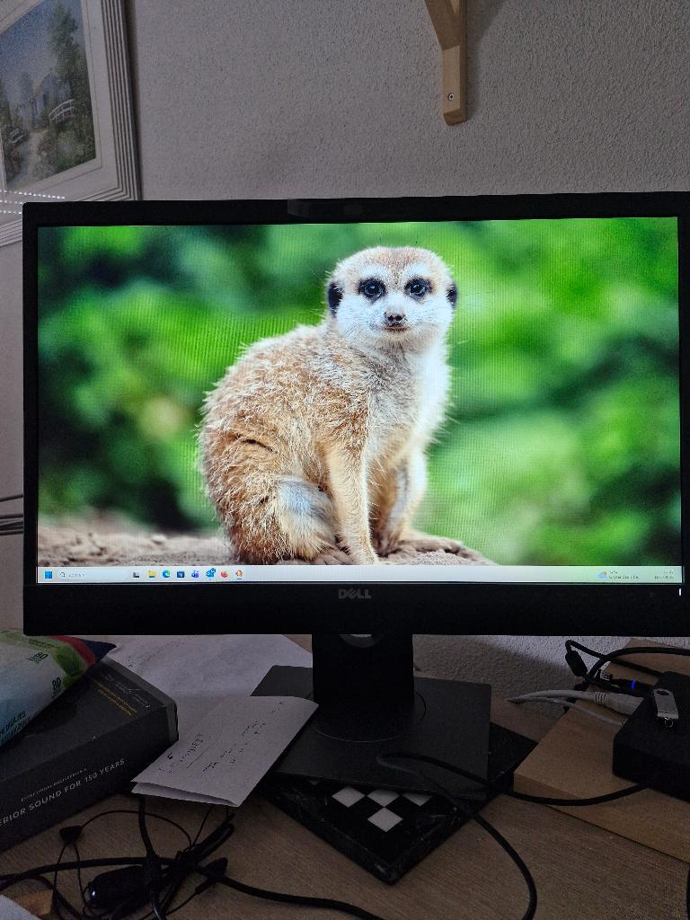The width and height of the screenshot is (690, 920).
Task: Open Outlook from the taskbar
Action: point(210,574)
